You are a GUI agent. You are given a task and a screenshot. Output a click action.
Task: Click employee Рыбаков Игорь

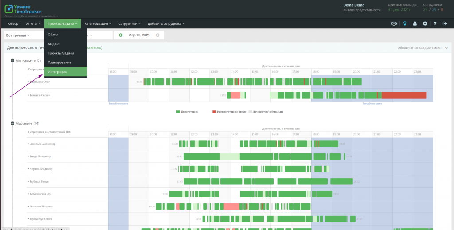39,182
